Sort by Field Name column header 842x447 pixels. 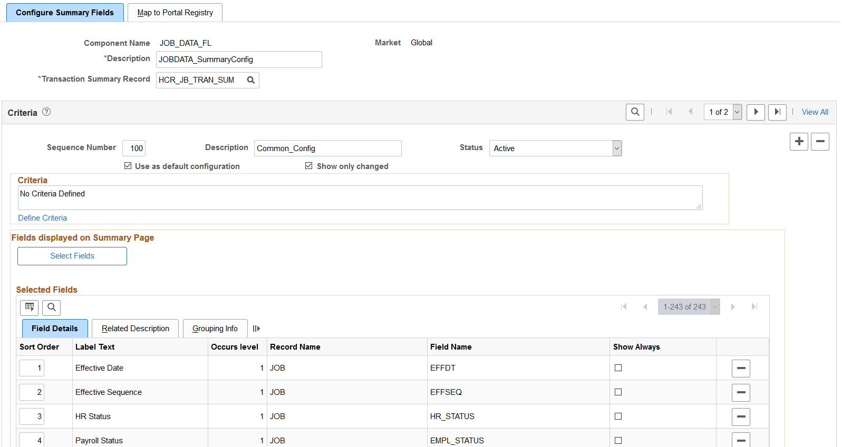click(x=451, y=347)
